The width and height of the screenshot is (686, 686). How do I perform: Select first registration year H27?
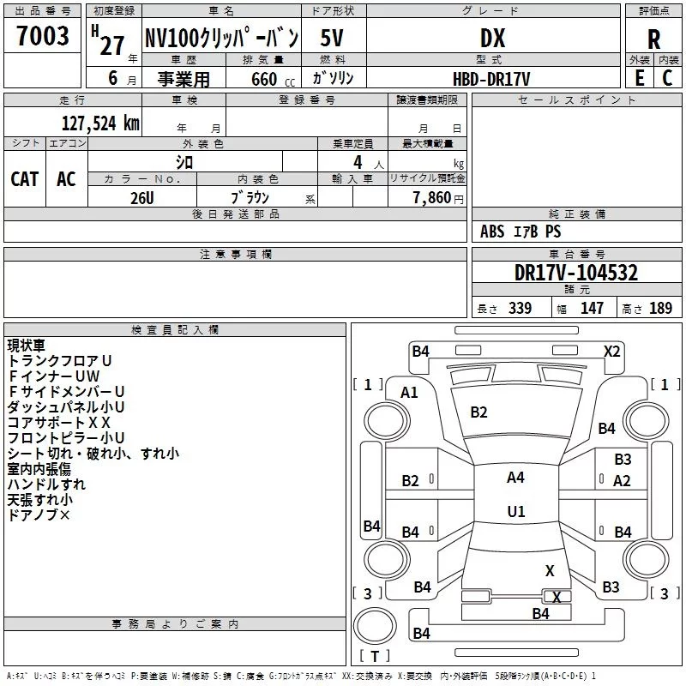pos(108,40)
